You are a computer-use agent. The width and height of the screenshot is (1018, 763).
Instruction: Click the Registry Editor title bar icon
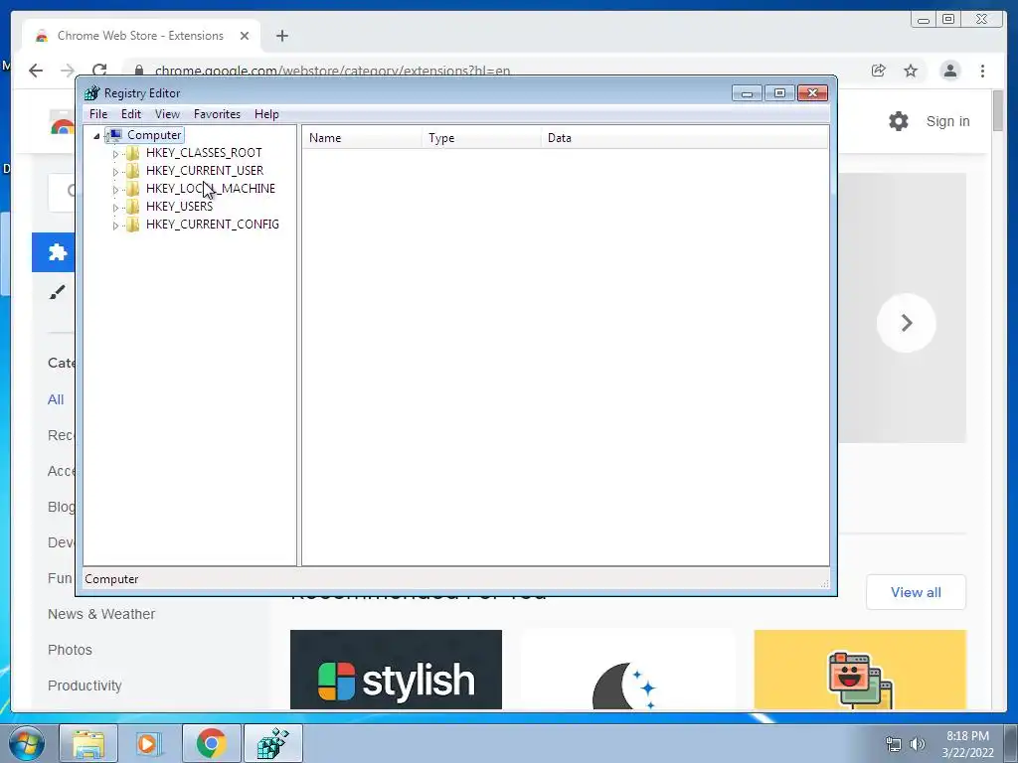[x=92, y=93]
